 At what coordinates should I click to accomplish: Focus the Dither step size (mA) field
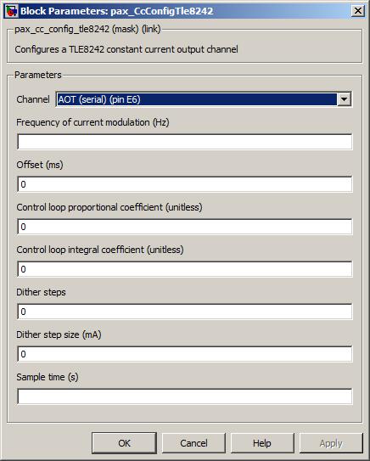coord(184,354)
